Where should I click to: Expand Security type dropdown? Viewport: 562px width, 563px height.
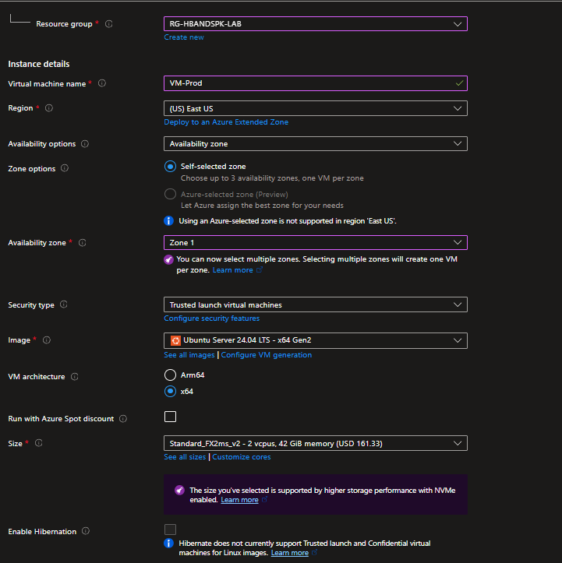[x=316, y=304]
